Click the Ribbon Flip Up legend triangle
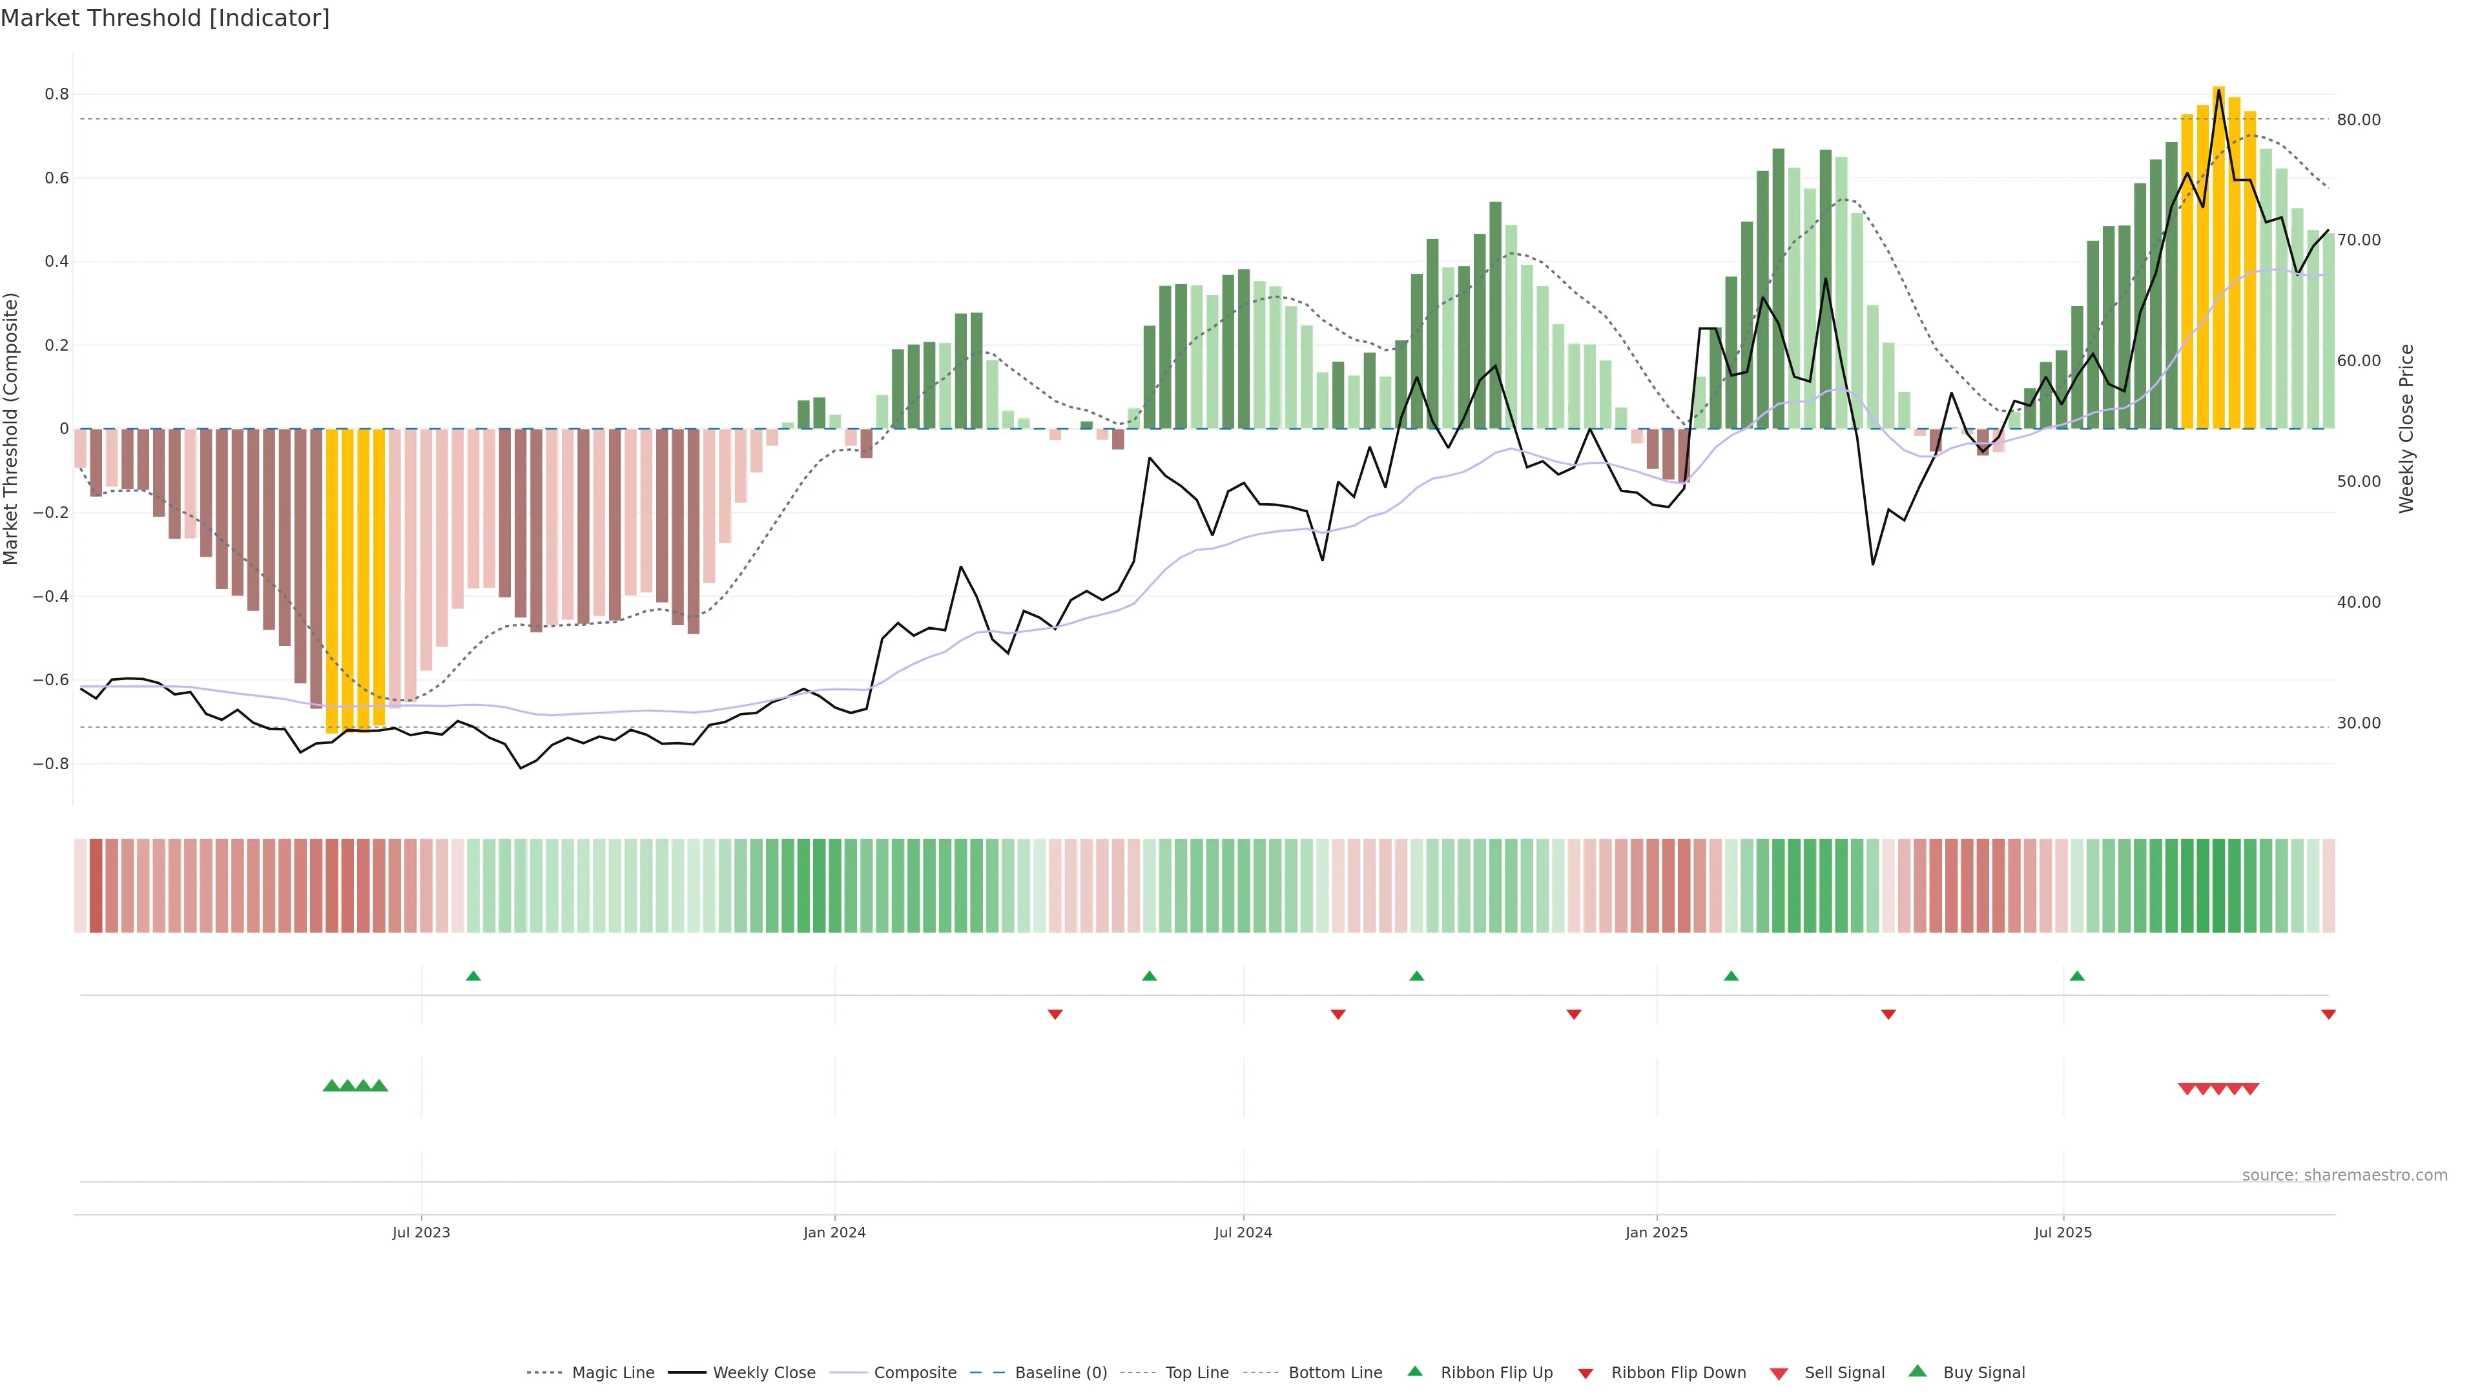Screen dimensions: 2480x1395 pos(1414,1371)
